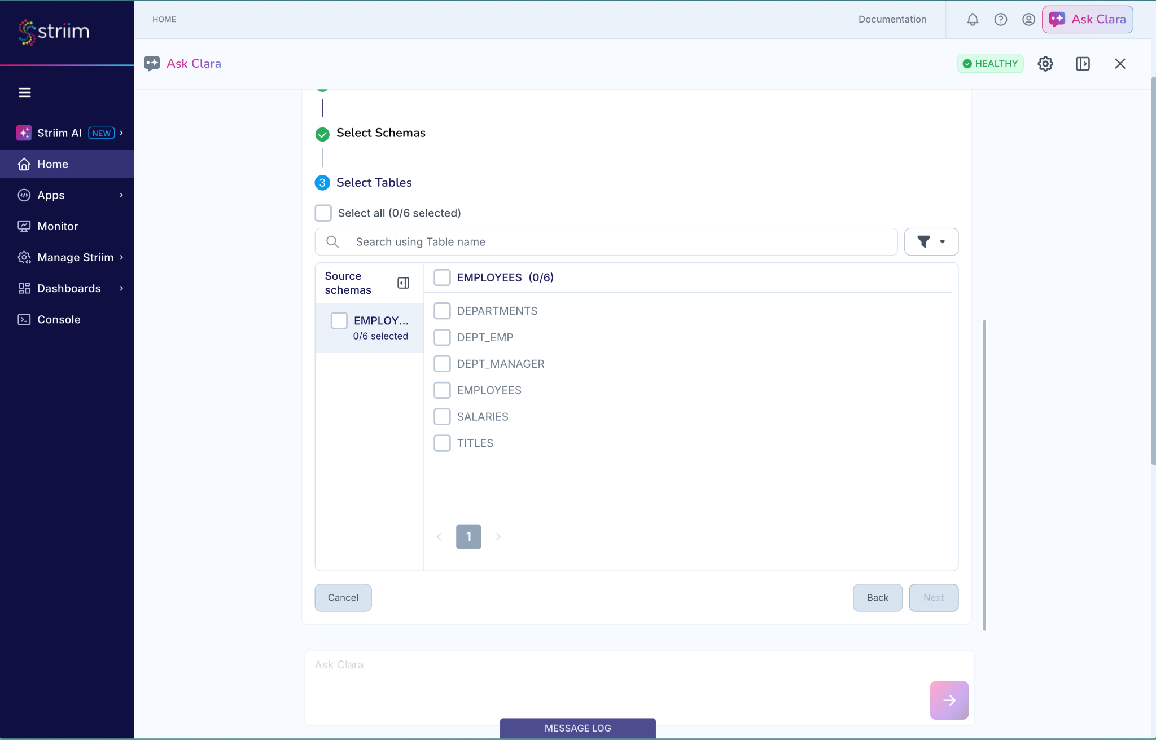The width and height of the screenshot is (1156, 740).
Task: Click the Cancel button
Action: 343,598
